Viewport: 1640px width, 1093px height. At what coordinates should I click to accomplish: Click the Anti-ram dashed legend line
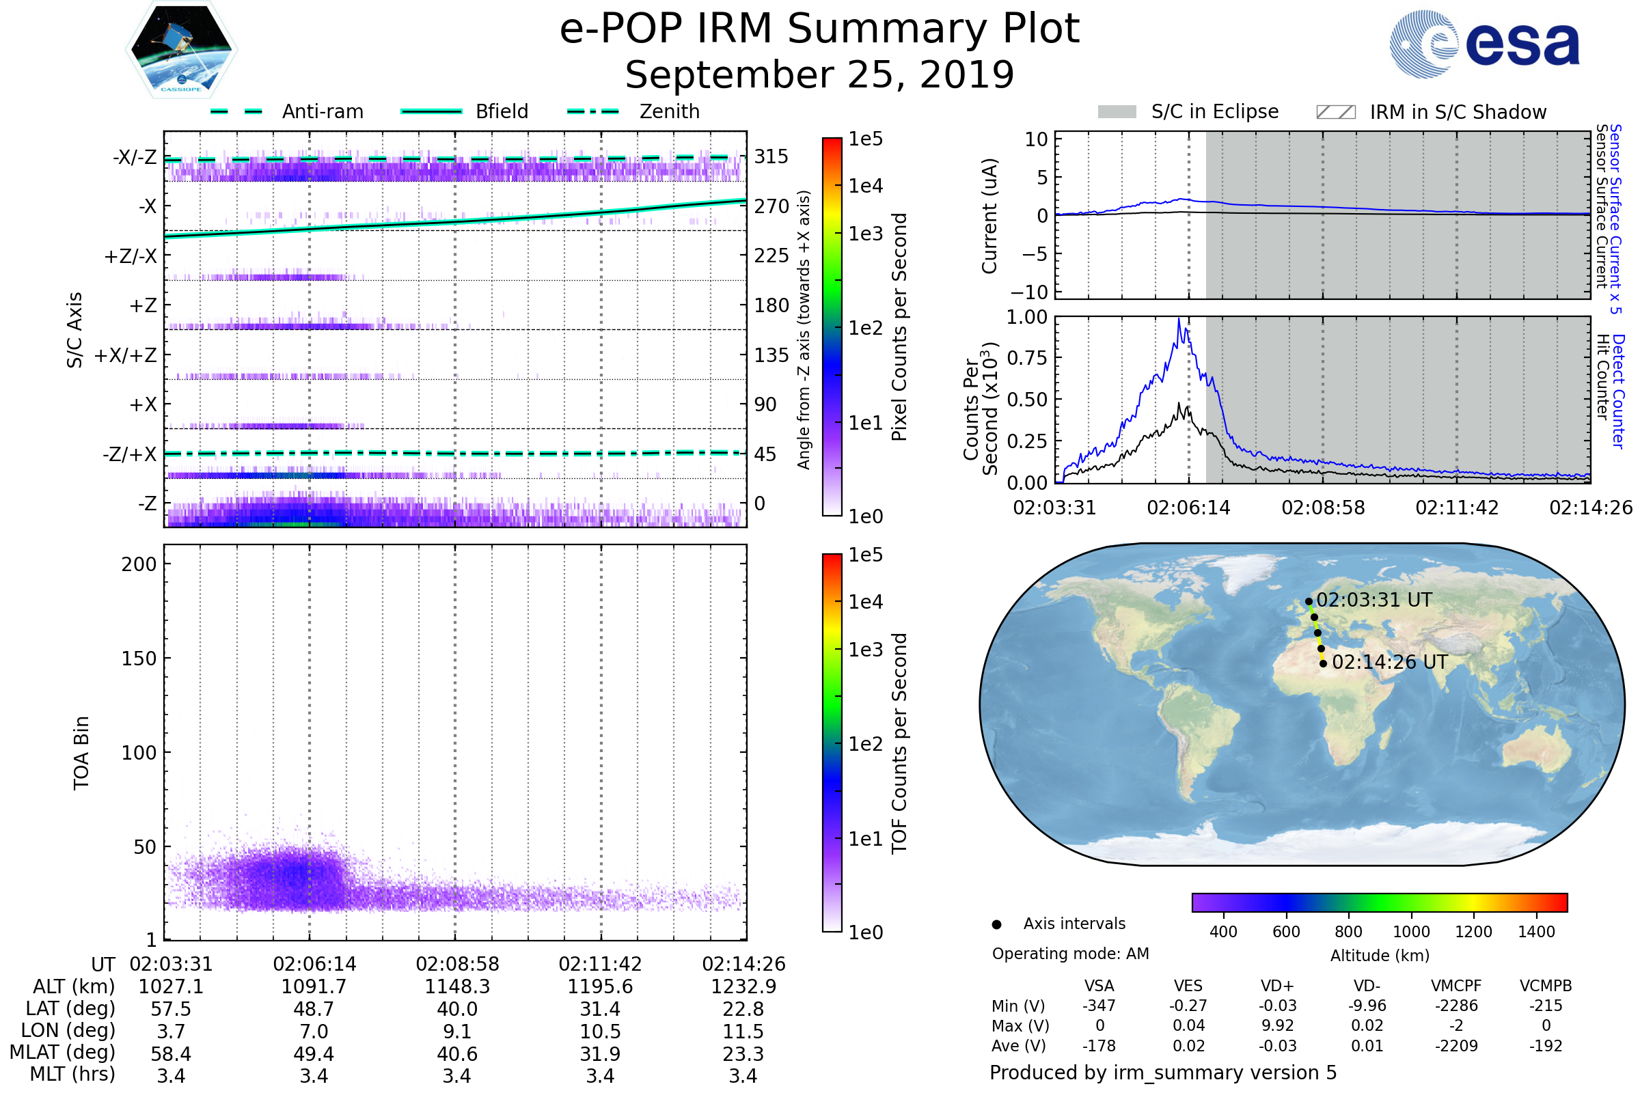(x=236, y=111)
